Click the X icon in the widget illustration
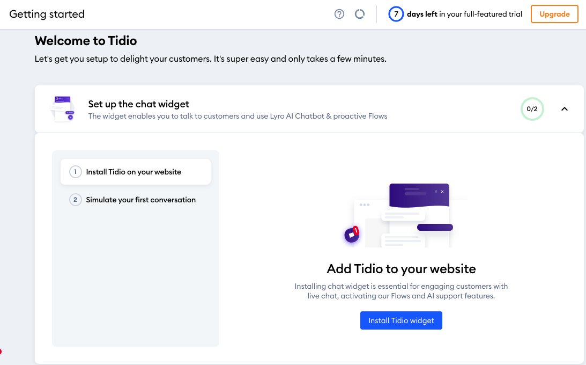The width and height of the screenshot is (586, 365). click(442, 192)
